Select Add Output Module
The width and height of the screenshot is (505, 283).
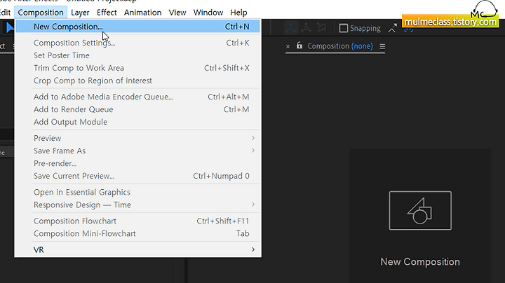[138, 122]
